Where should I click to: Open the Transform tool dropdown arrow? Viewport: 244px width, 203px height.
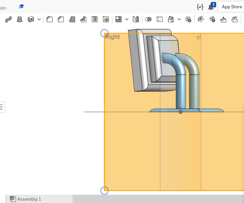coord(179,19)
